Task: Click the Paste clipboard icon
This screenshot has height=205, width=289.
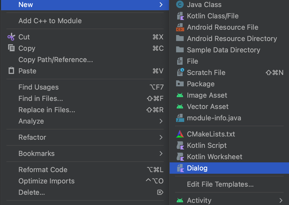Action: (11, 70)
